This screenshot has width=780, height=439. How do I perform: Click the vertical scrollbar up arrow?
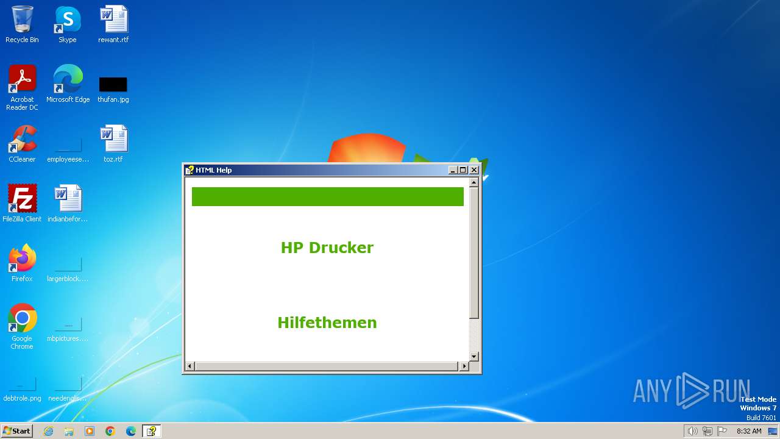[x=473, y=183]
